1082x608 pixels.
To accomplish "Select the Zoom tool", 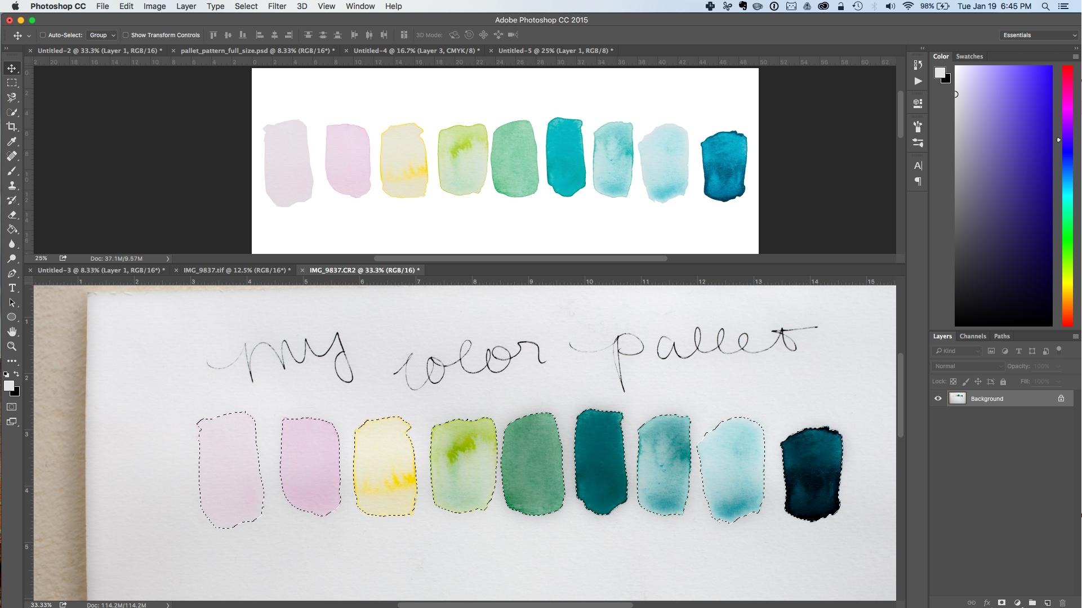I will click(x=12, y=347).
